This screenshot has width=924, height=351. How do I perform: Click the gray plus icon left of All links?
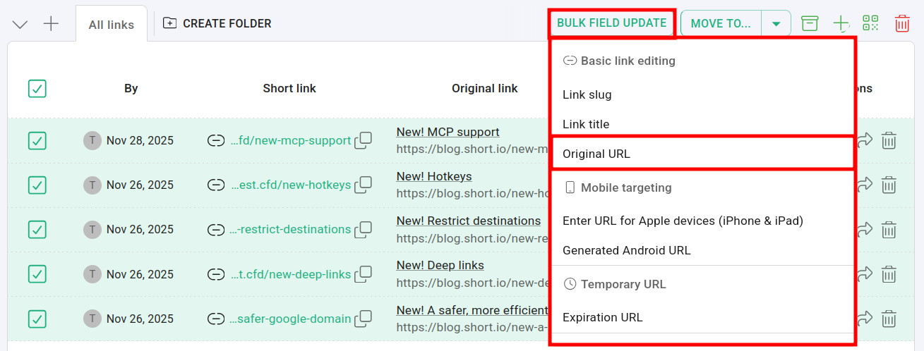(51, 24)
